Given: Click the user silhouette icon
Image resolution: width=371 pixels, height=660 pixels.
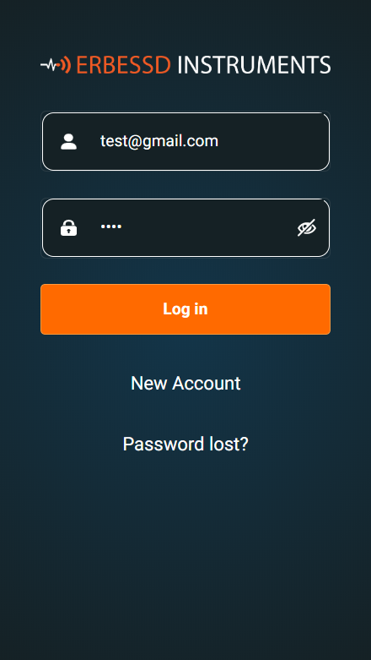Looking at the screenshot, I should pyautogui.click(x=68, y=141).
